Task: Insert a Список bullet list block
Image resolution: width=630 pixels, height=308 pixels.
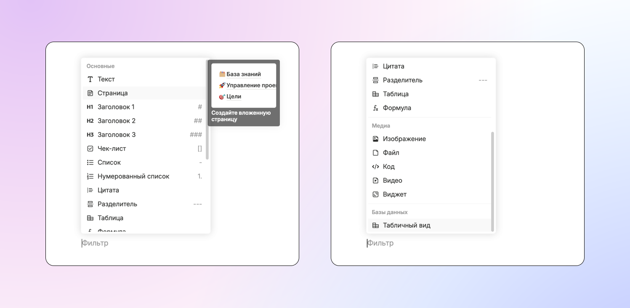Action: pos(109,162)
